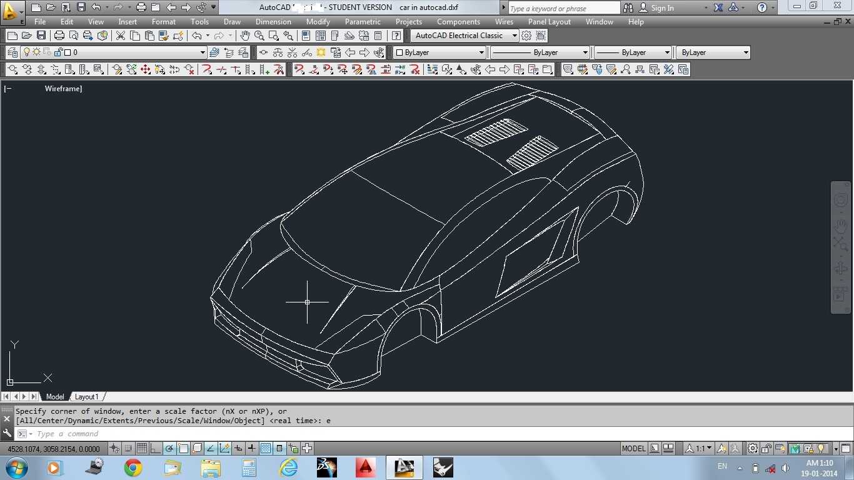The height and width of the screenshot is (480, 854).
Task: Click the keyword search input field
Action: [x=564, y=8]
